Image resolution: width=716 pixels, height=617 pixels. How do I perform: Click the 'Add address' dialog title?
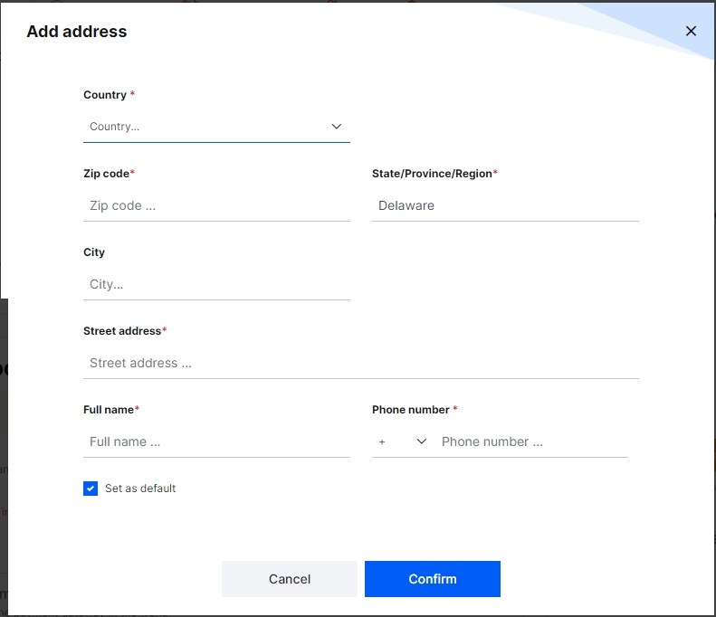tap(77, 32)
